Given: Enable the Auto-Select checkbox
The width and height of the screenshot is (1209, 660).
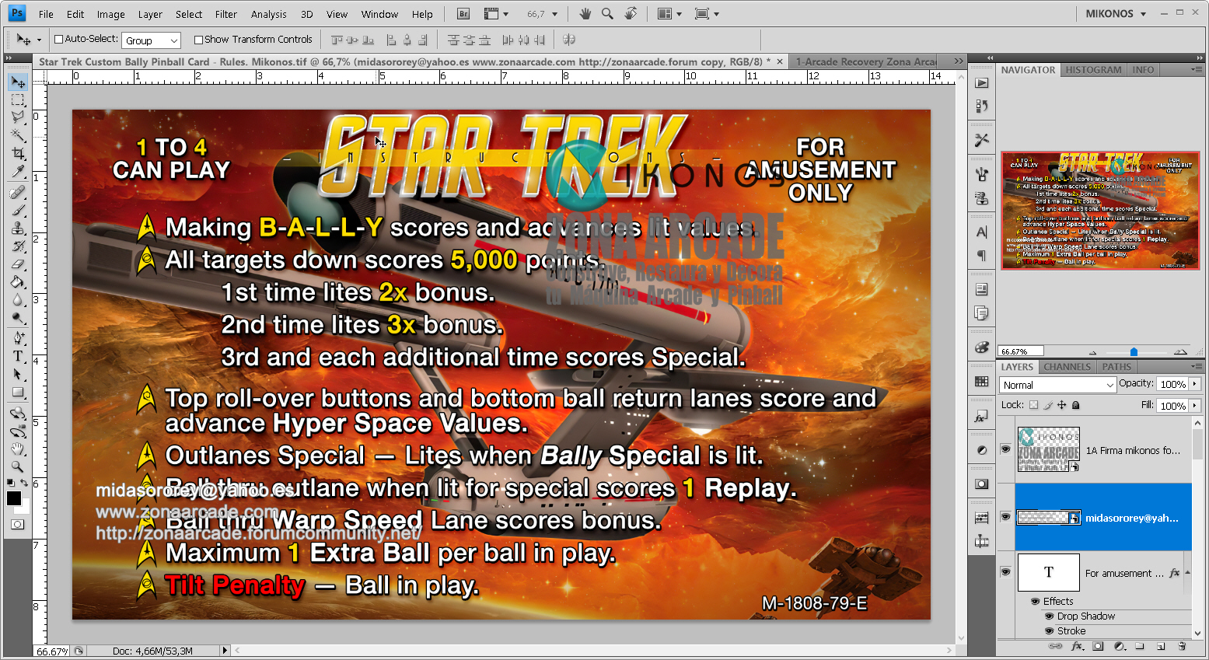Looking at the screenshot, I should click(58, 39).
